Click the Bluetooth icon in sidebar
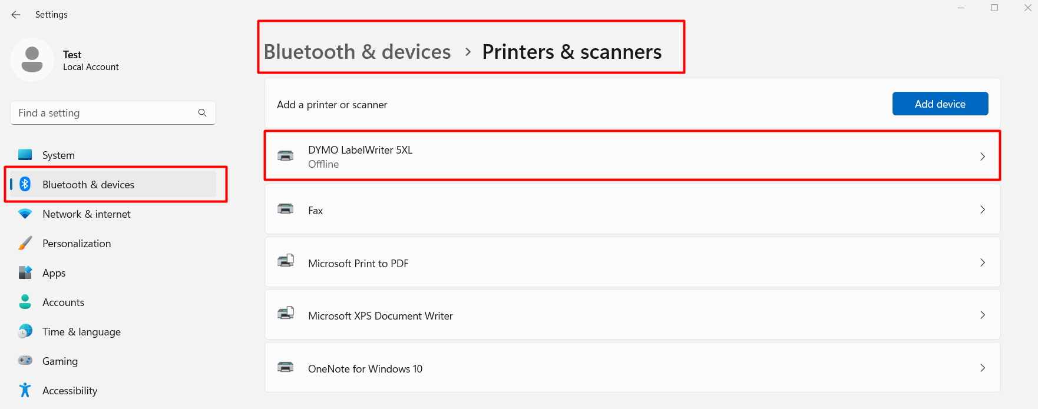 coord(25,184)
